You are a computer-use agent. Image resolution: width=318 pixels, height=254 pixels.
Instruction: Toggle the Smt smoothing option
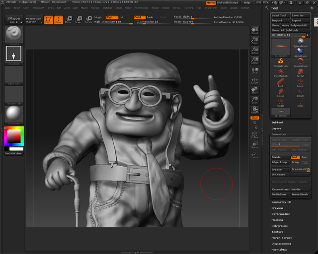[295, 157]
